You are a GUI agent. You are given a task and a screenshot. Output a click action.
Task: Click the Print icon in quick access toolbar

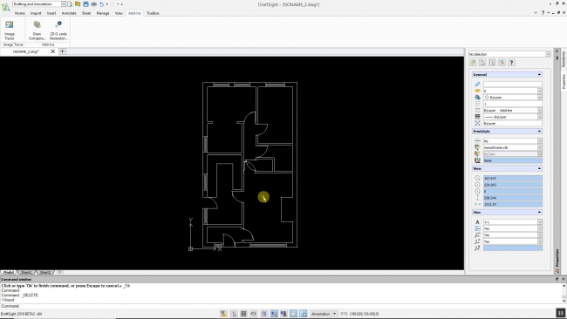point(93,4)
